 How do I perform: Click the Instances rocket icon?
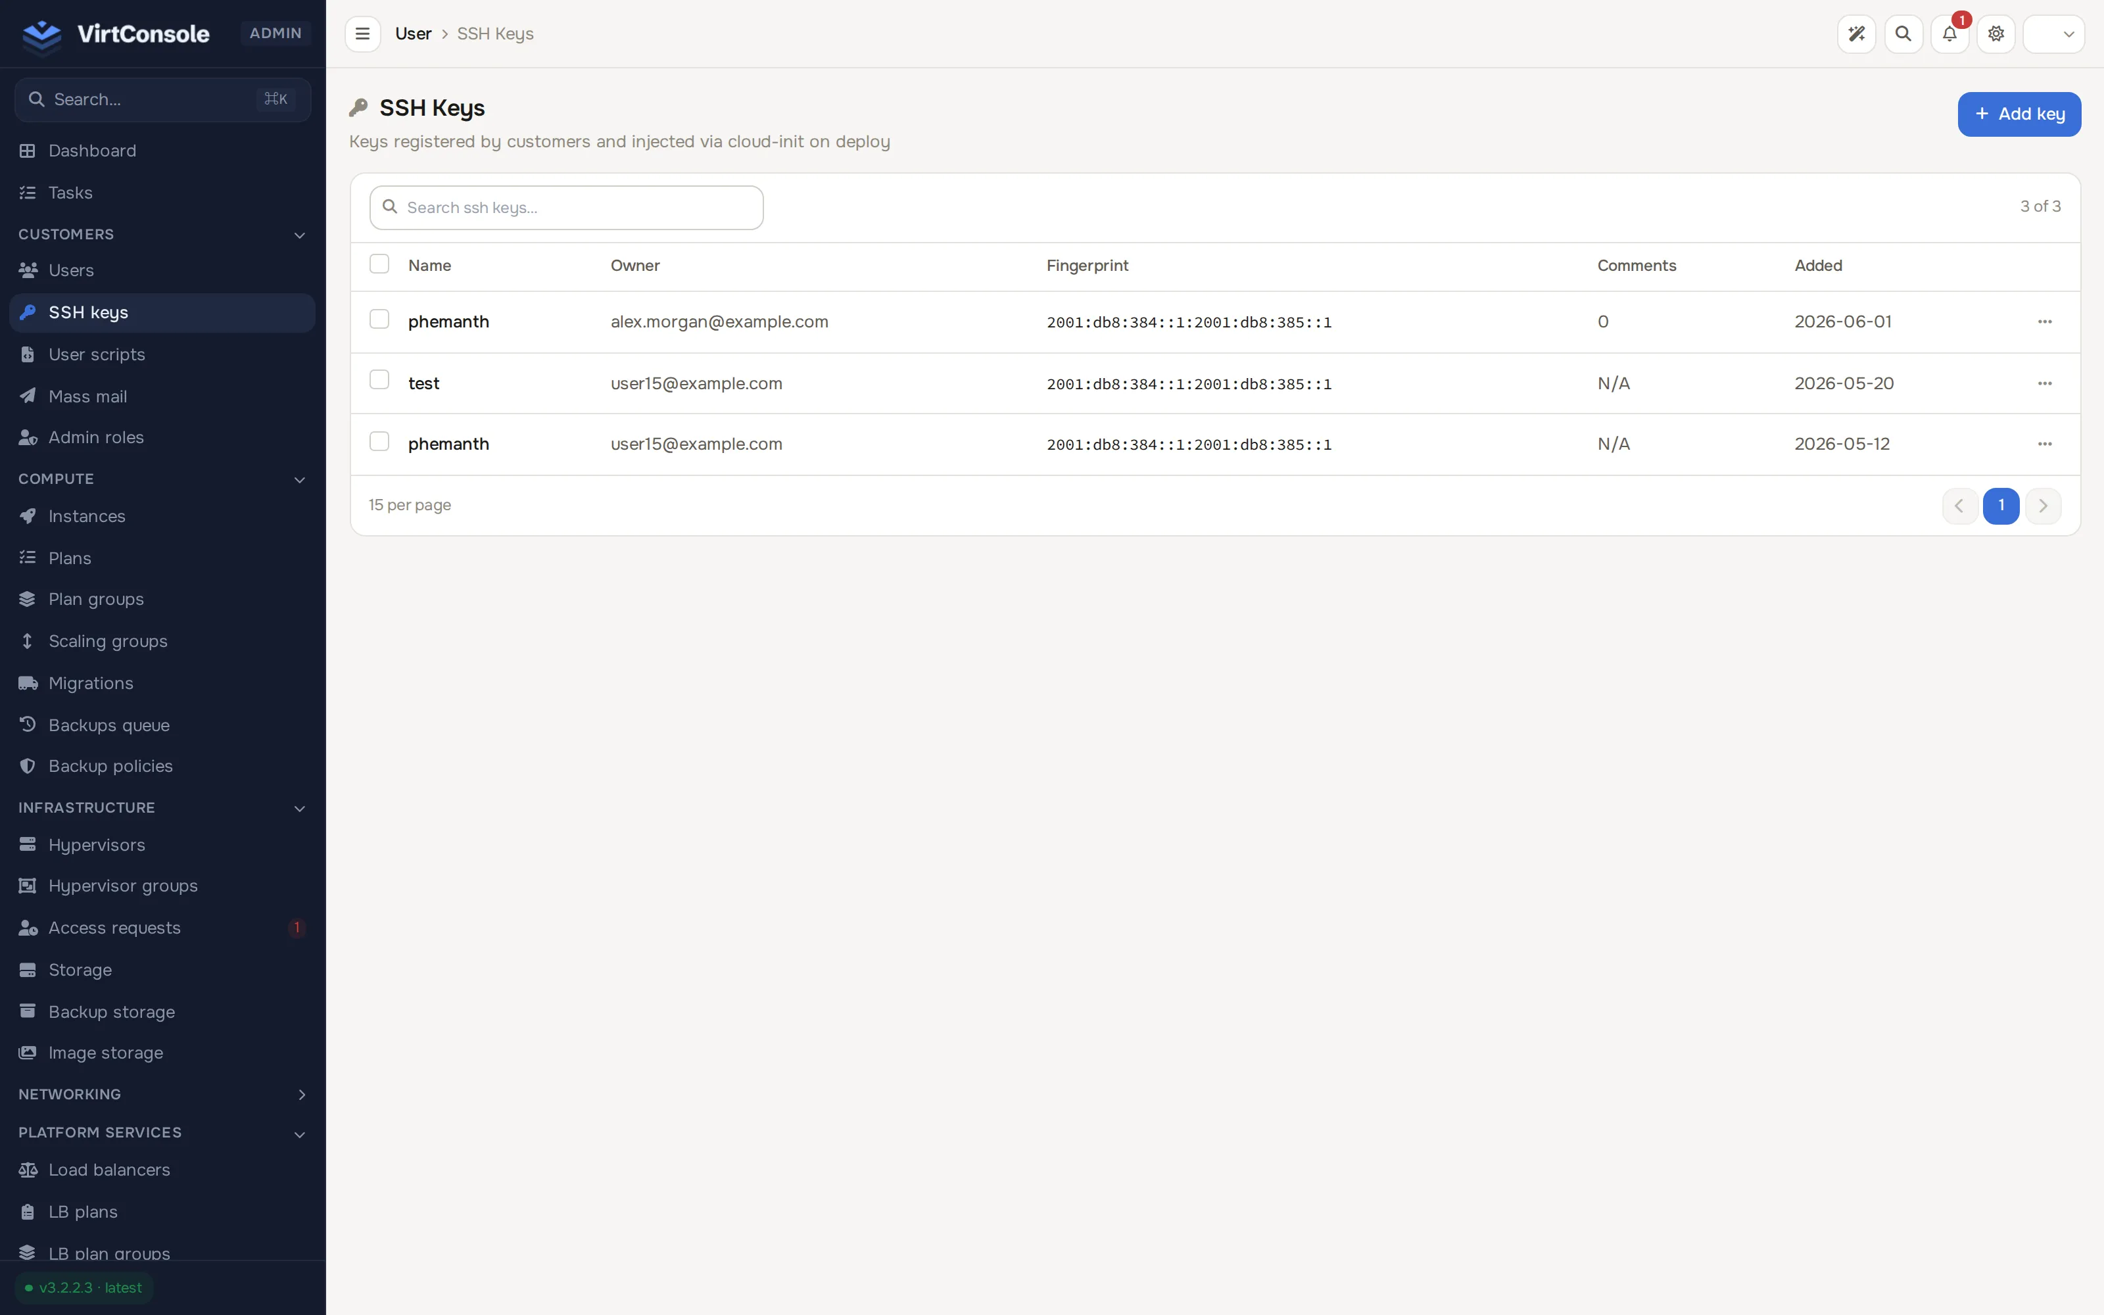pyautogui.click(x=28, y=517)
